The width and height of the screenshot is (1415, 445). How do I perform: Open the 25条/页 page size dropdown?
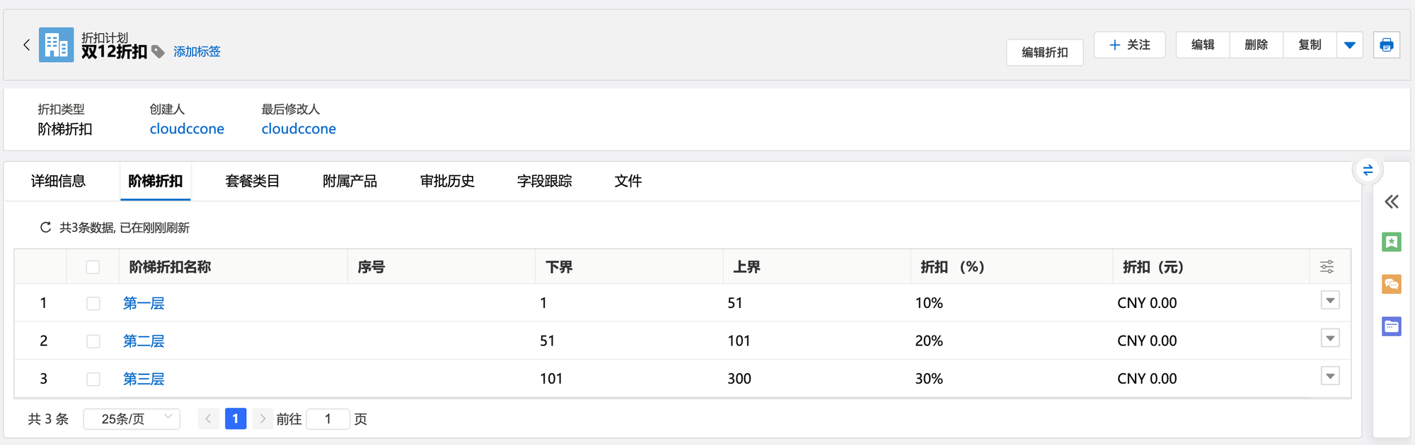tap(132, 419)
